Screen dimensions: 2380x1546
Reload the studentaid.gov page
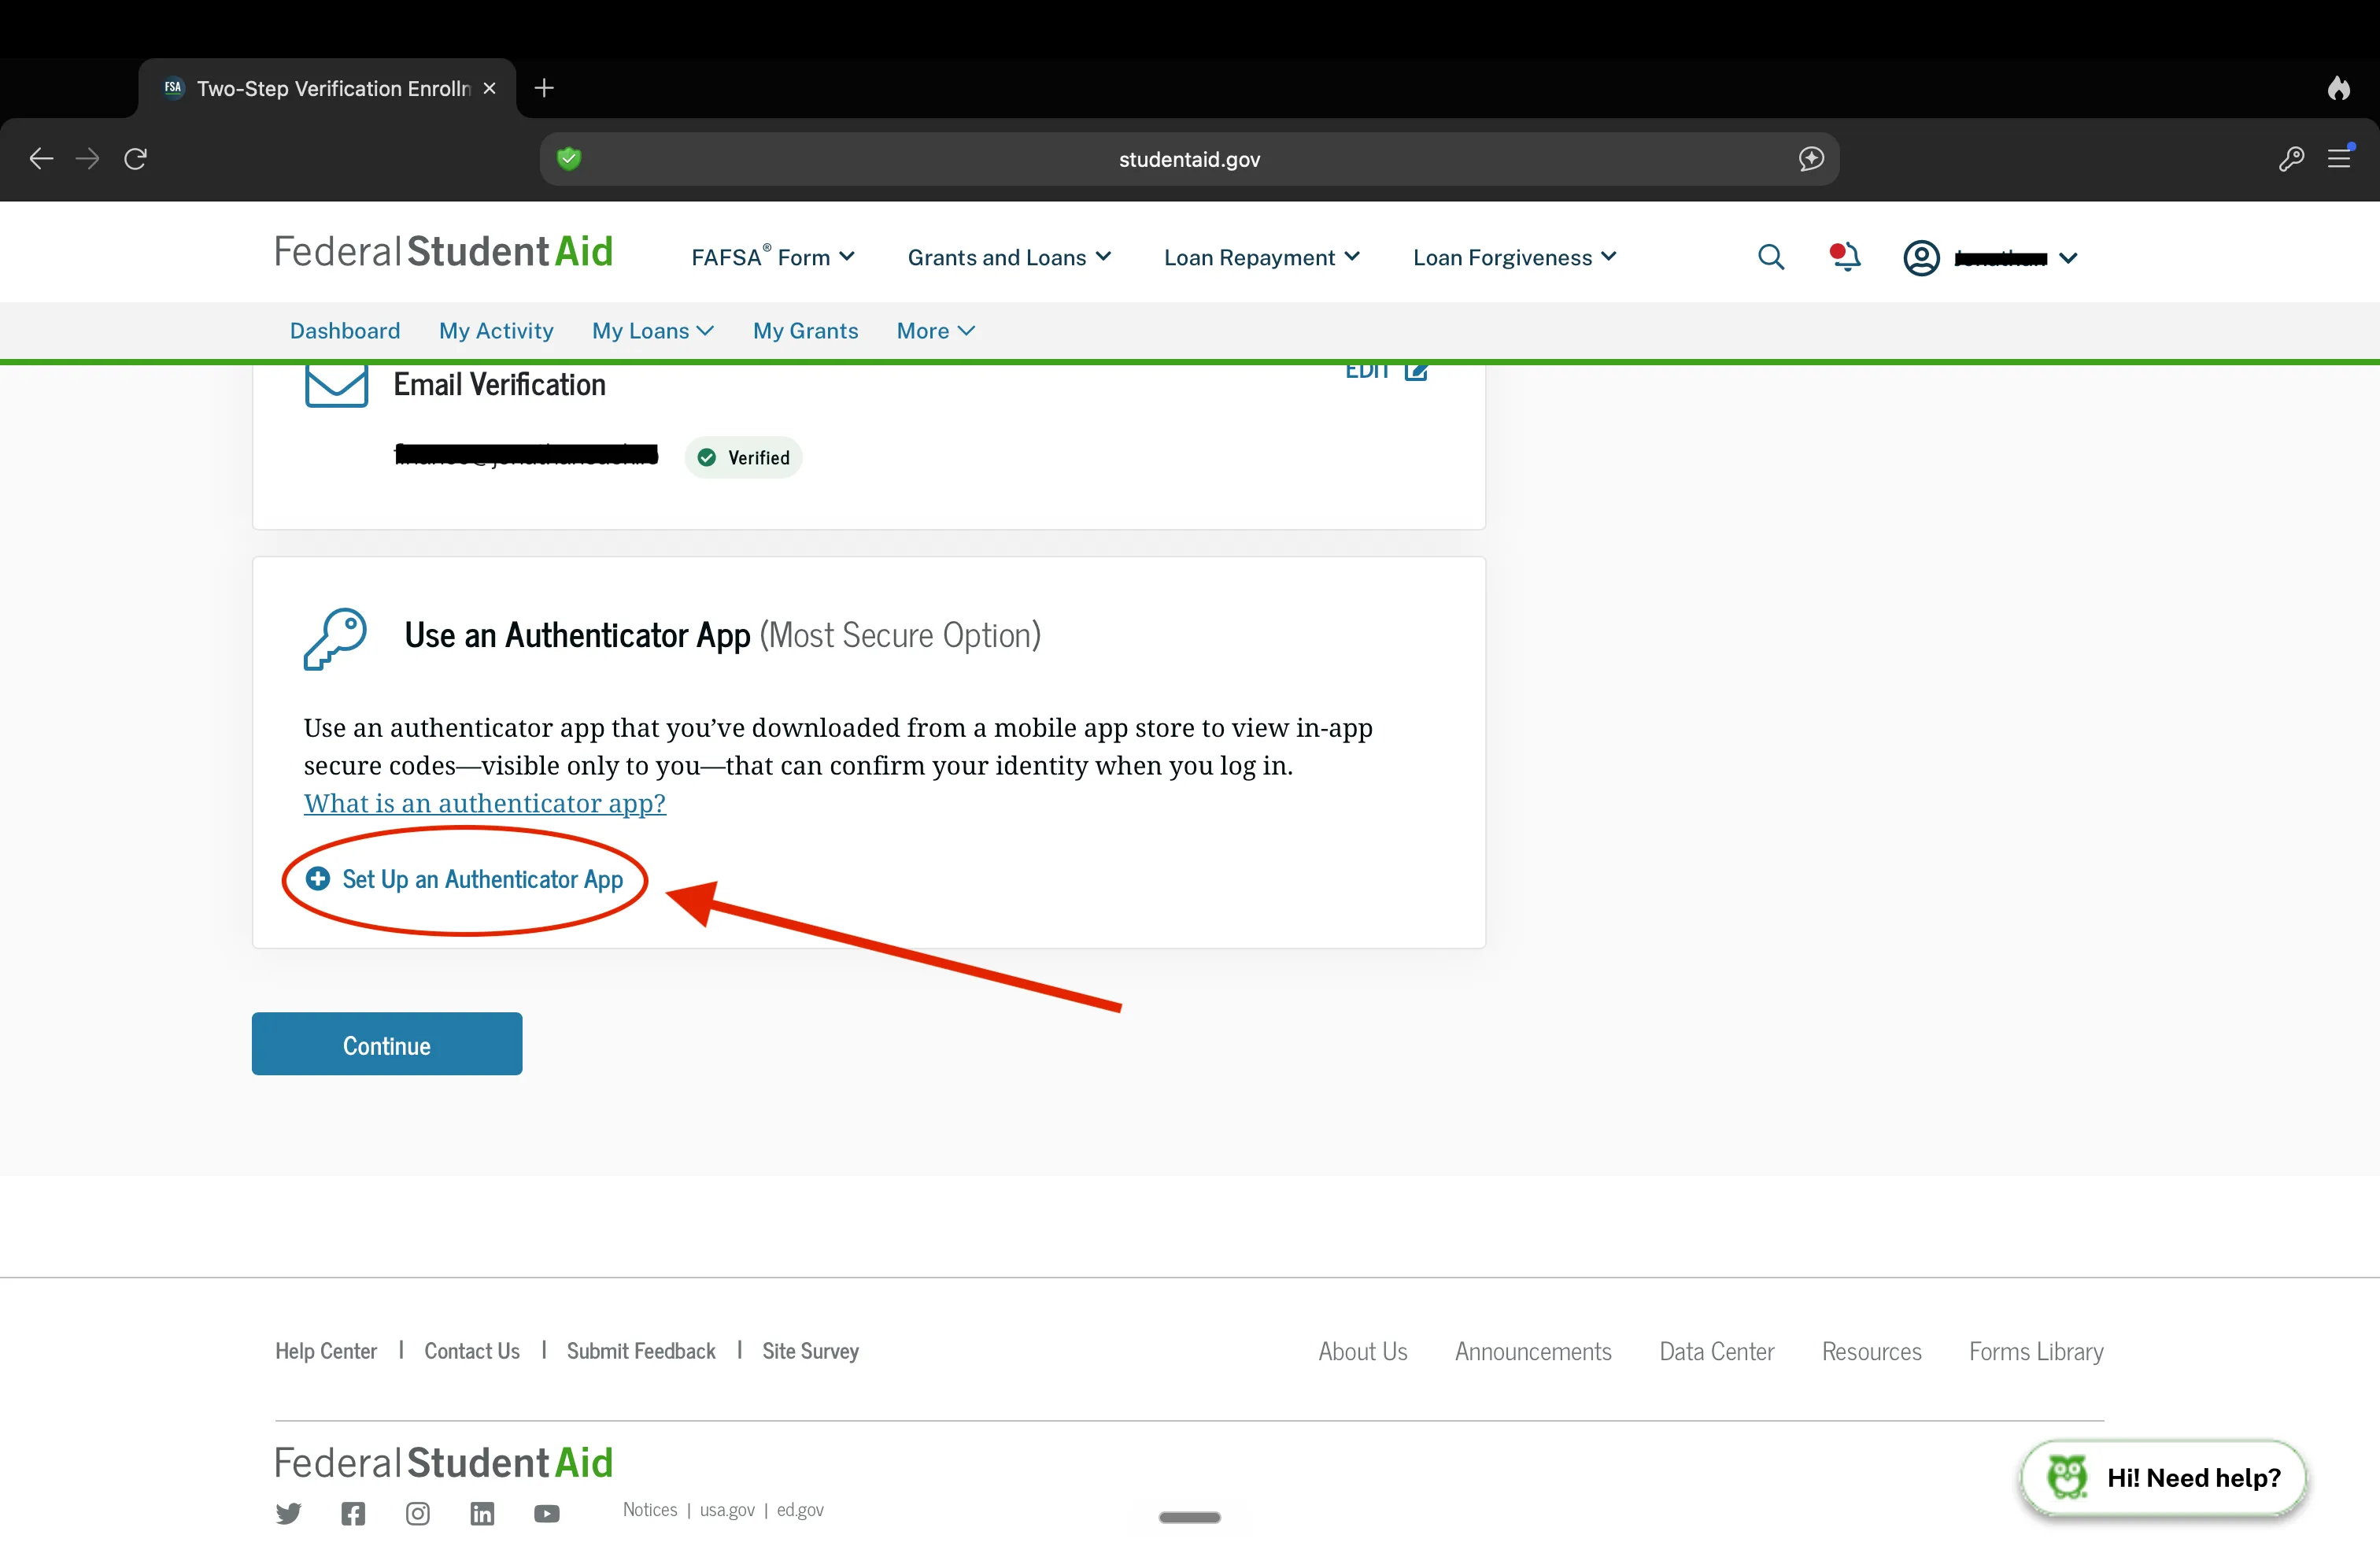click(136, 158)
